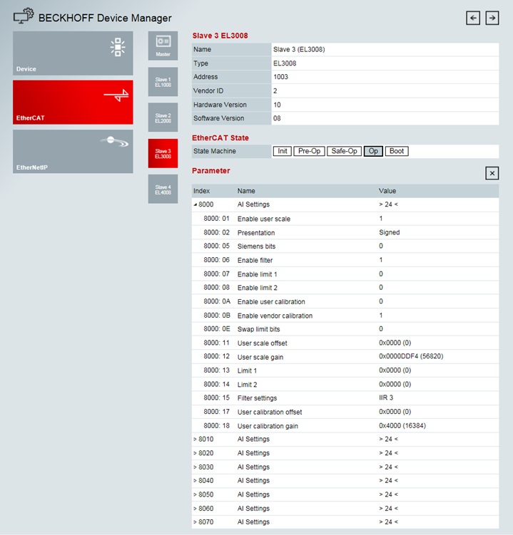Viewport: 513px width, 535px height.
Task: Click Filter settings value IIR 3
Action: point(386,398)
